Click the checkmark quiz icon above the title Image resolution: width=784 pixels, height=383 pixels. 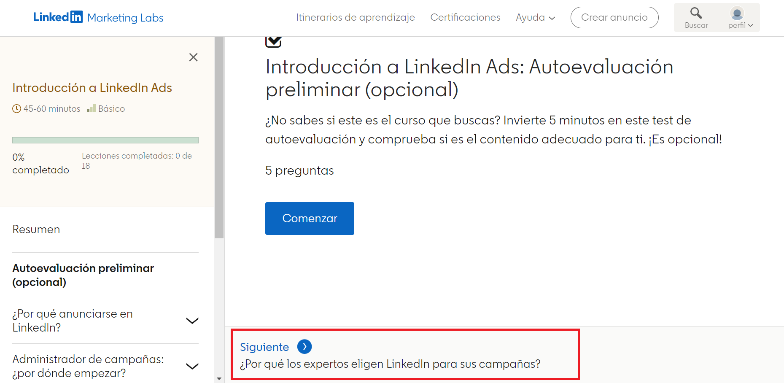[273, 41]
